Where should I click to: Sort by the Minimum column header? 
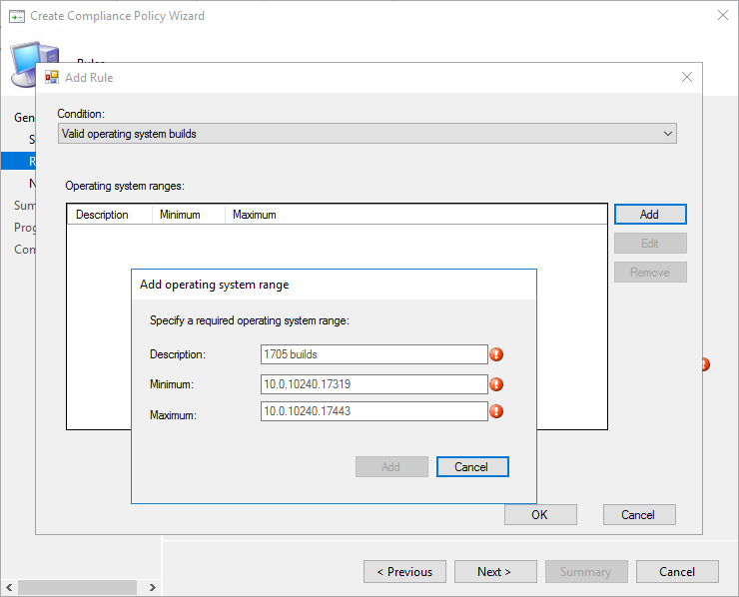click(x=188, y=215)
